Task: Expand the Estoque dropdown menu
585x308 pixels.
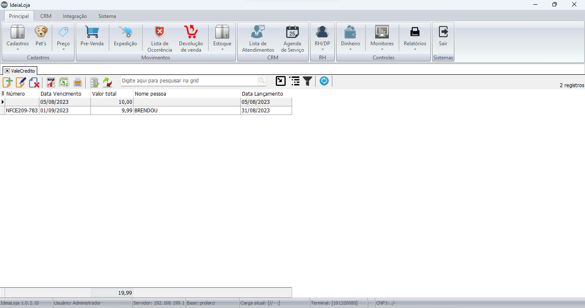Action: (222, 38)
